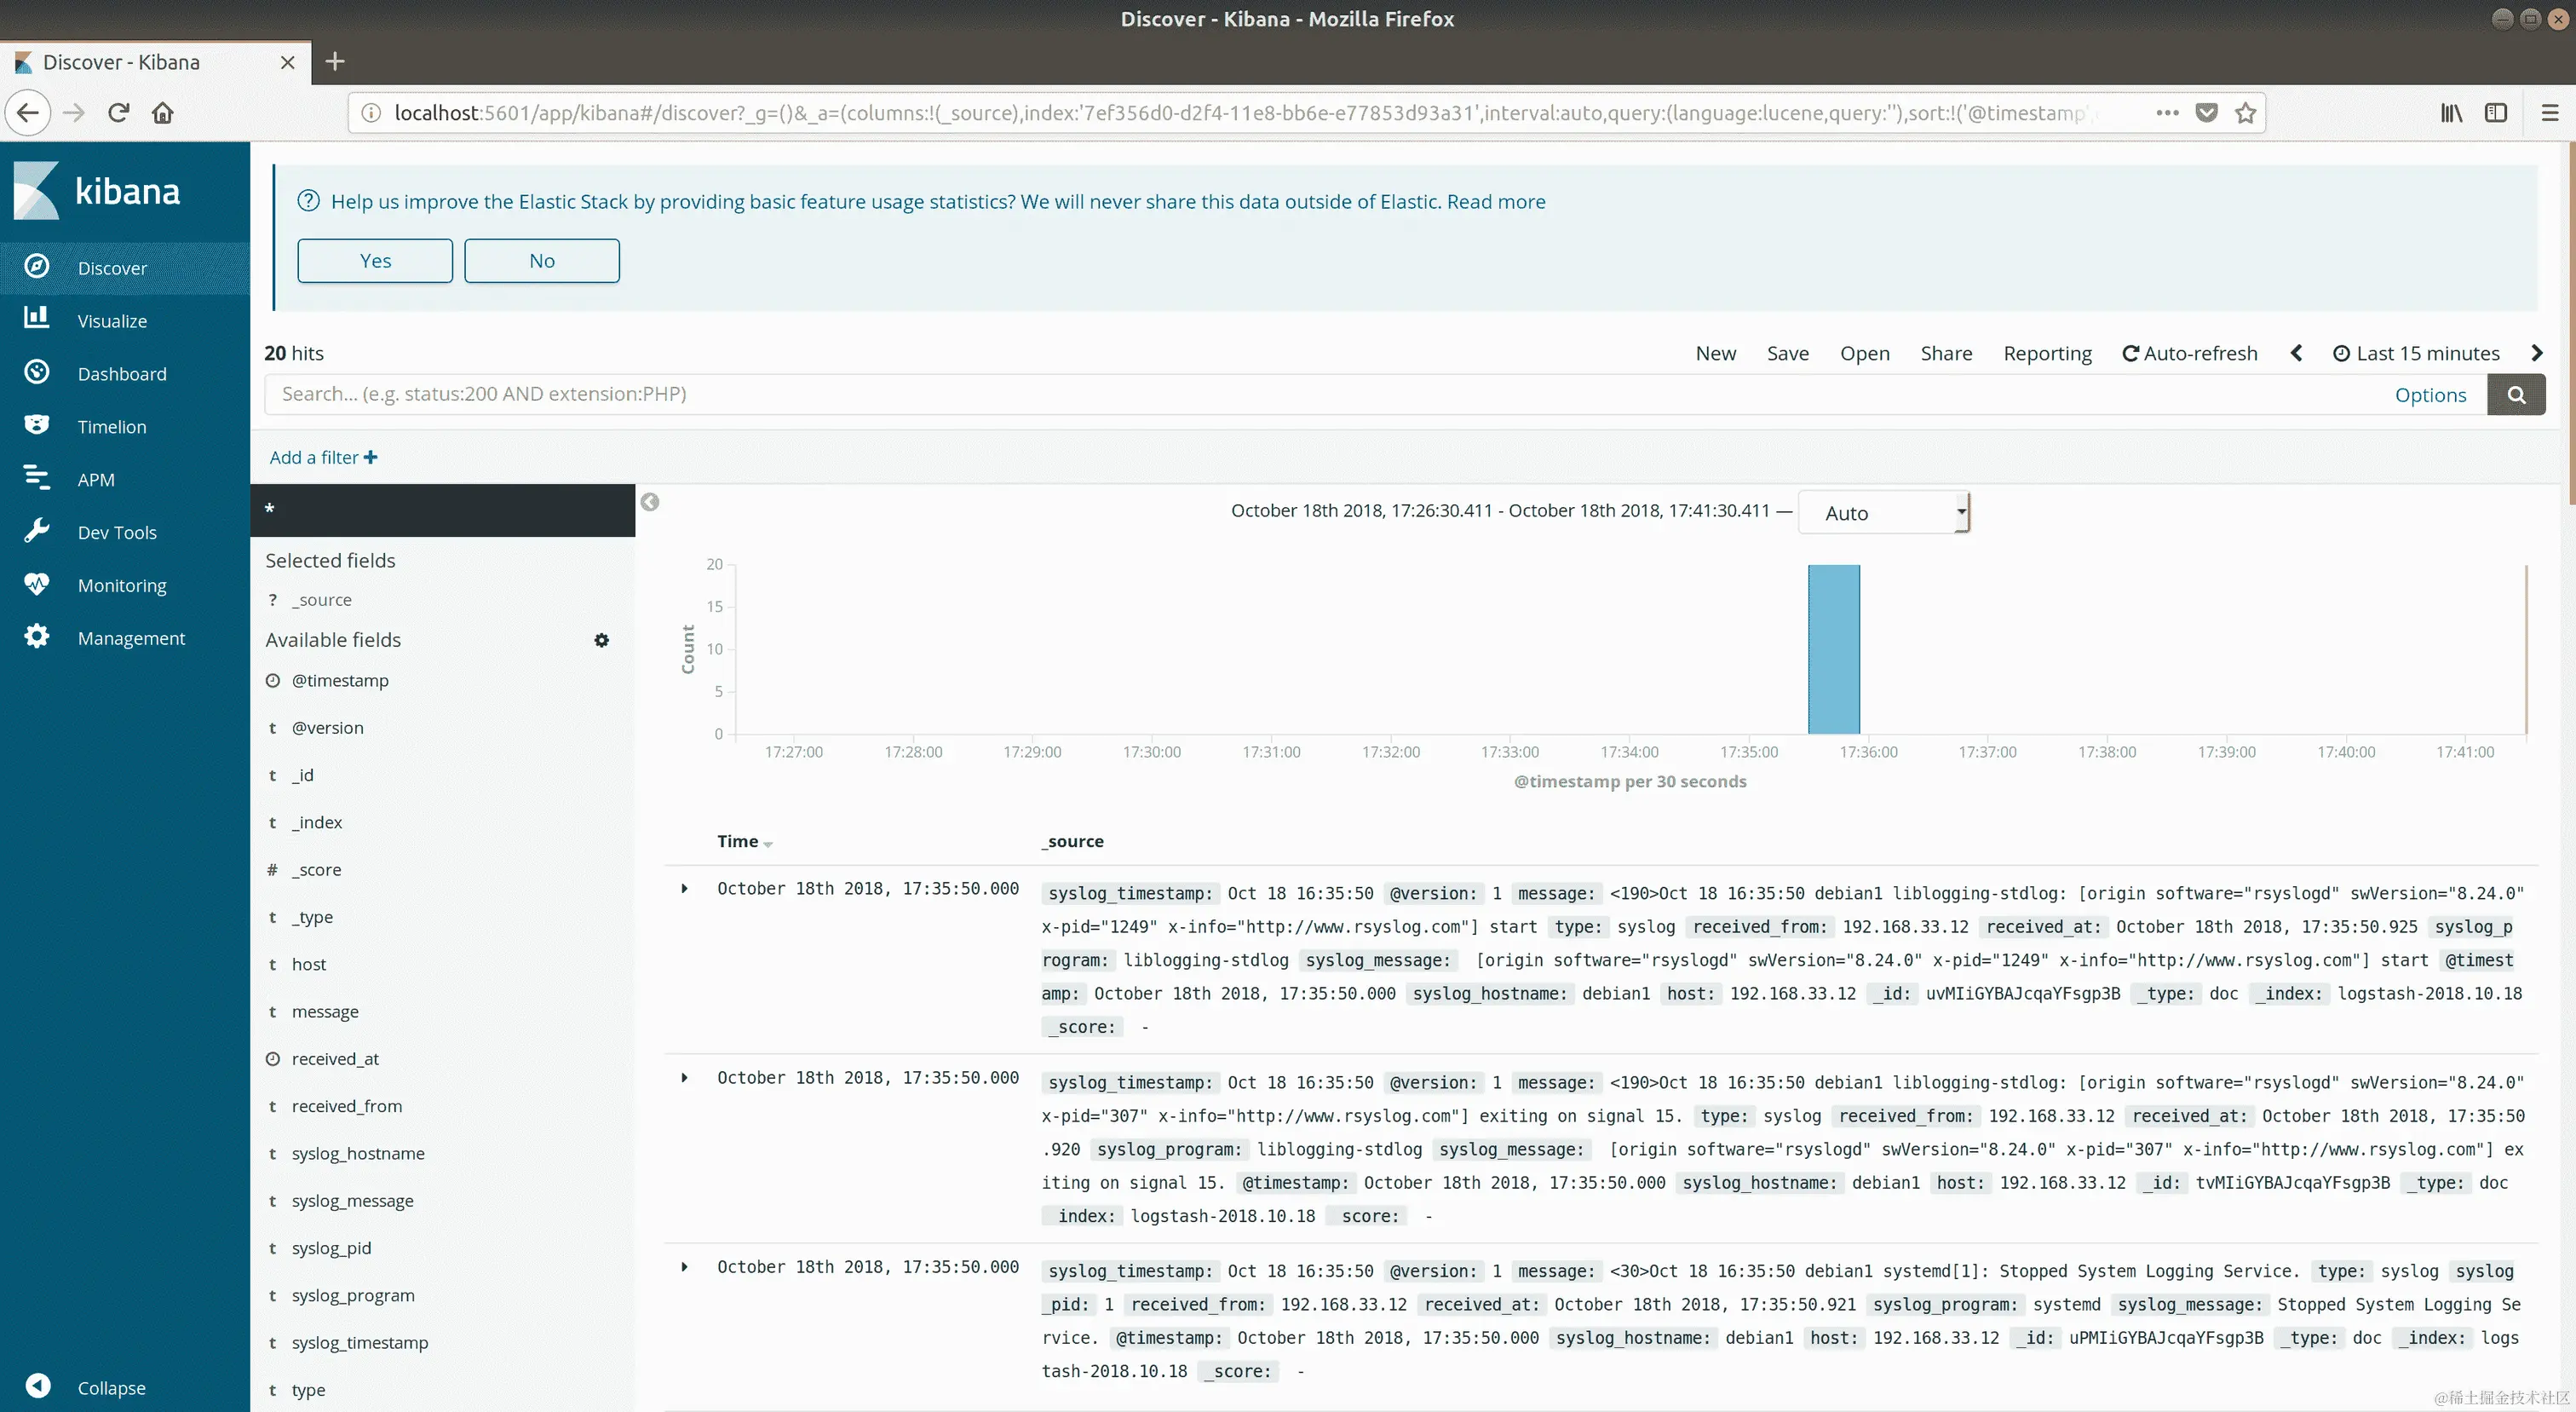Open Monitoring heartbeat icon
2576x1412 pixels.
click(37, 584)
